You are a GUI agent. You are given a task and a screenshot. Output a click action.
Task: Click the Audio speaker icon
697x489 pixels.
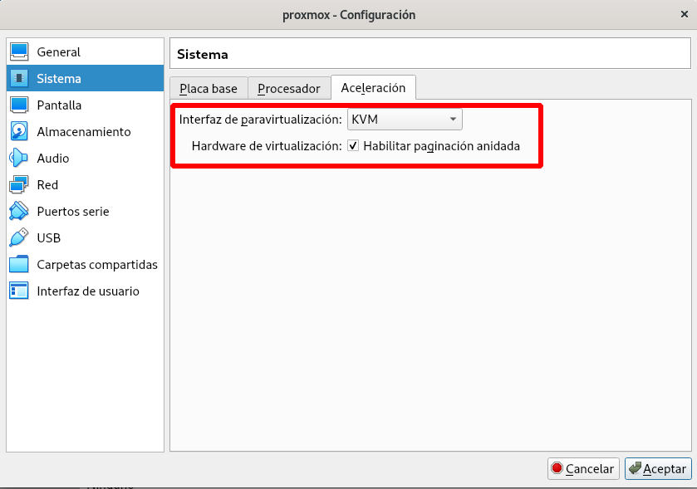coord(19,159)
